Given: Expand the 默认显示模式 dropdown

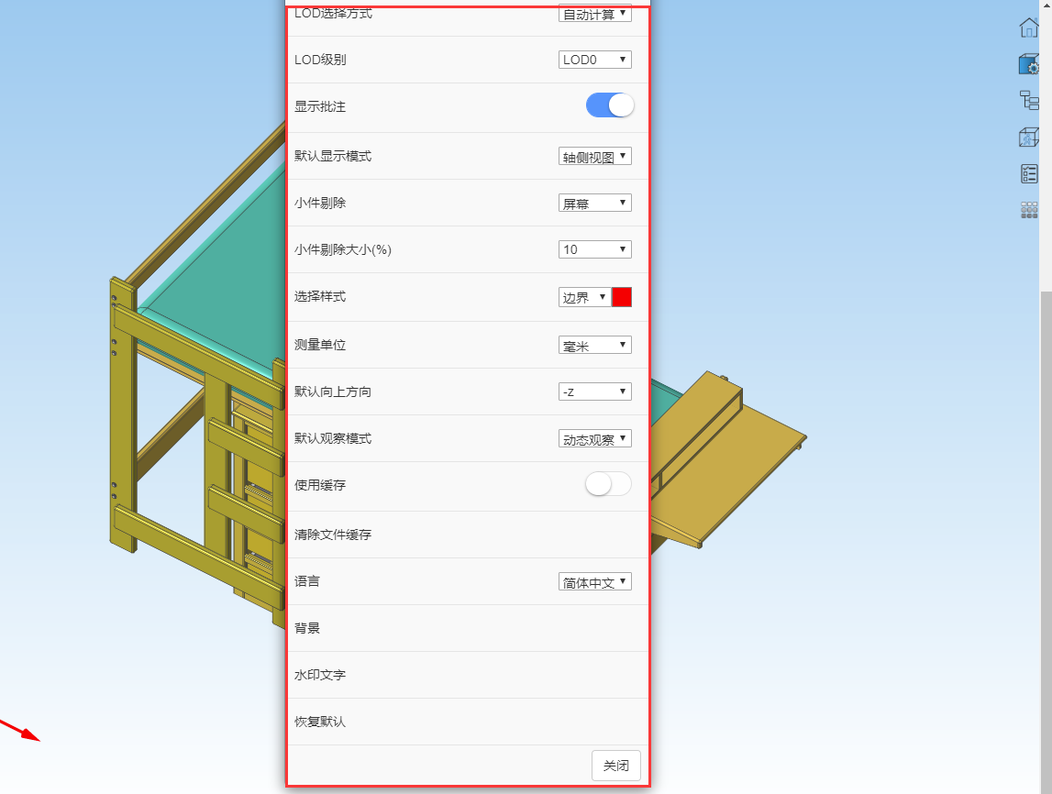Looking at the screenshot, I should tap(594, 156).
